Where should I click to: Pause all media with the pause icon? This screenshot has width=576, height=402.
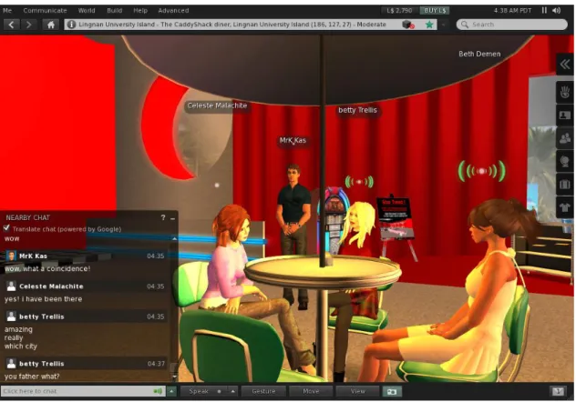point(544,10)
